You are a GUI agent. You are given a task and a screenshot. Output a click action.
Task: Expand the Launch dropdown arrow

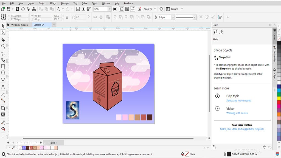click(x=182, y=9)
